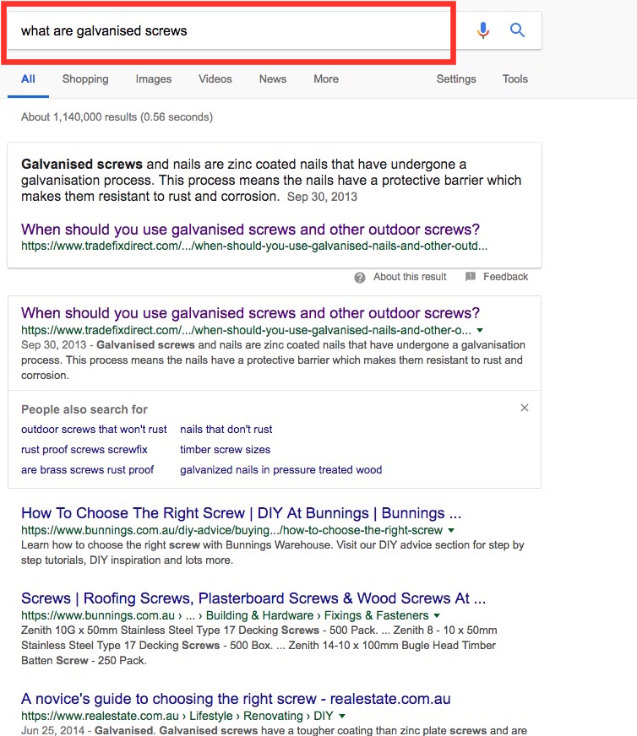Open the Bunnings How To Choose The Right Screw result
Screen dimensions: 637x736
(x=241, y=513)
